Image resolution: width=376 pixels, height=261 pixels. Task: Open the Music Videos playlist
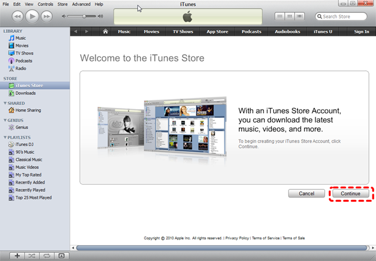[x=35, y=167]
